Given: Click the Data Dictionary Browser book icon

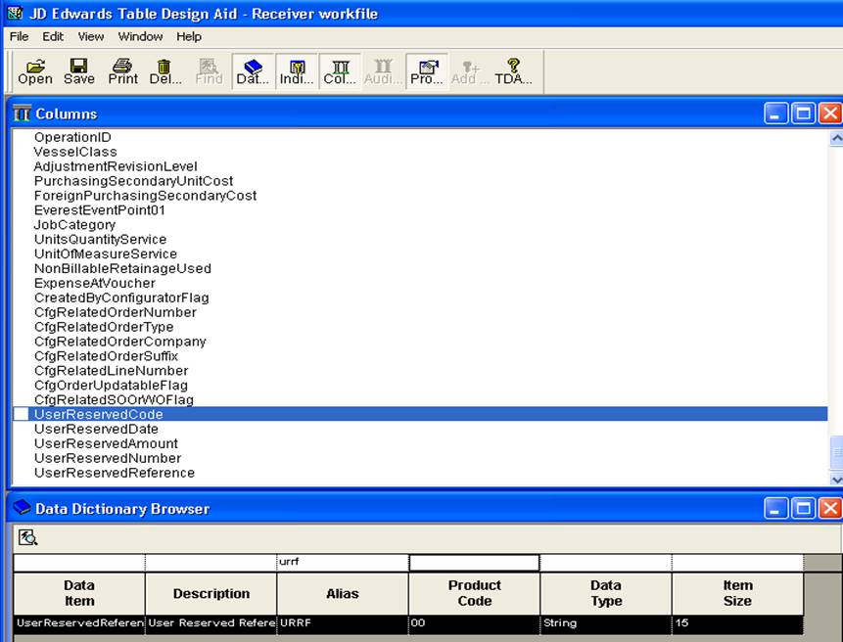Looking at the screenshot, I should (x=23, y=508).
